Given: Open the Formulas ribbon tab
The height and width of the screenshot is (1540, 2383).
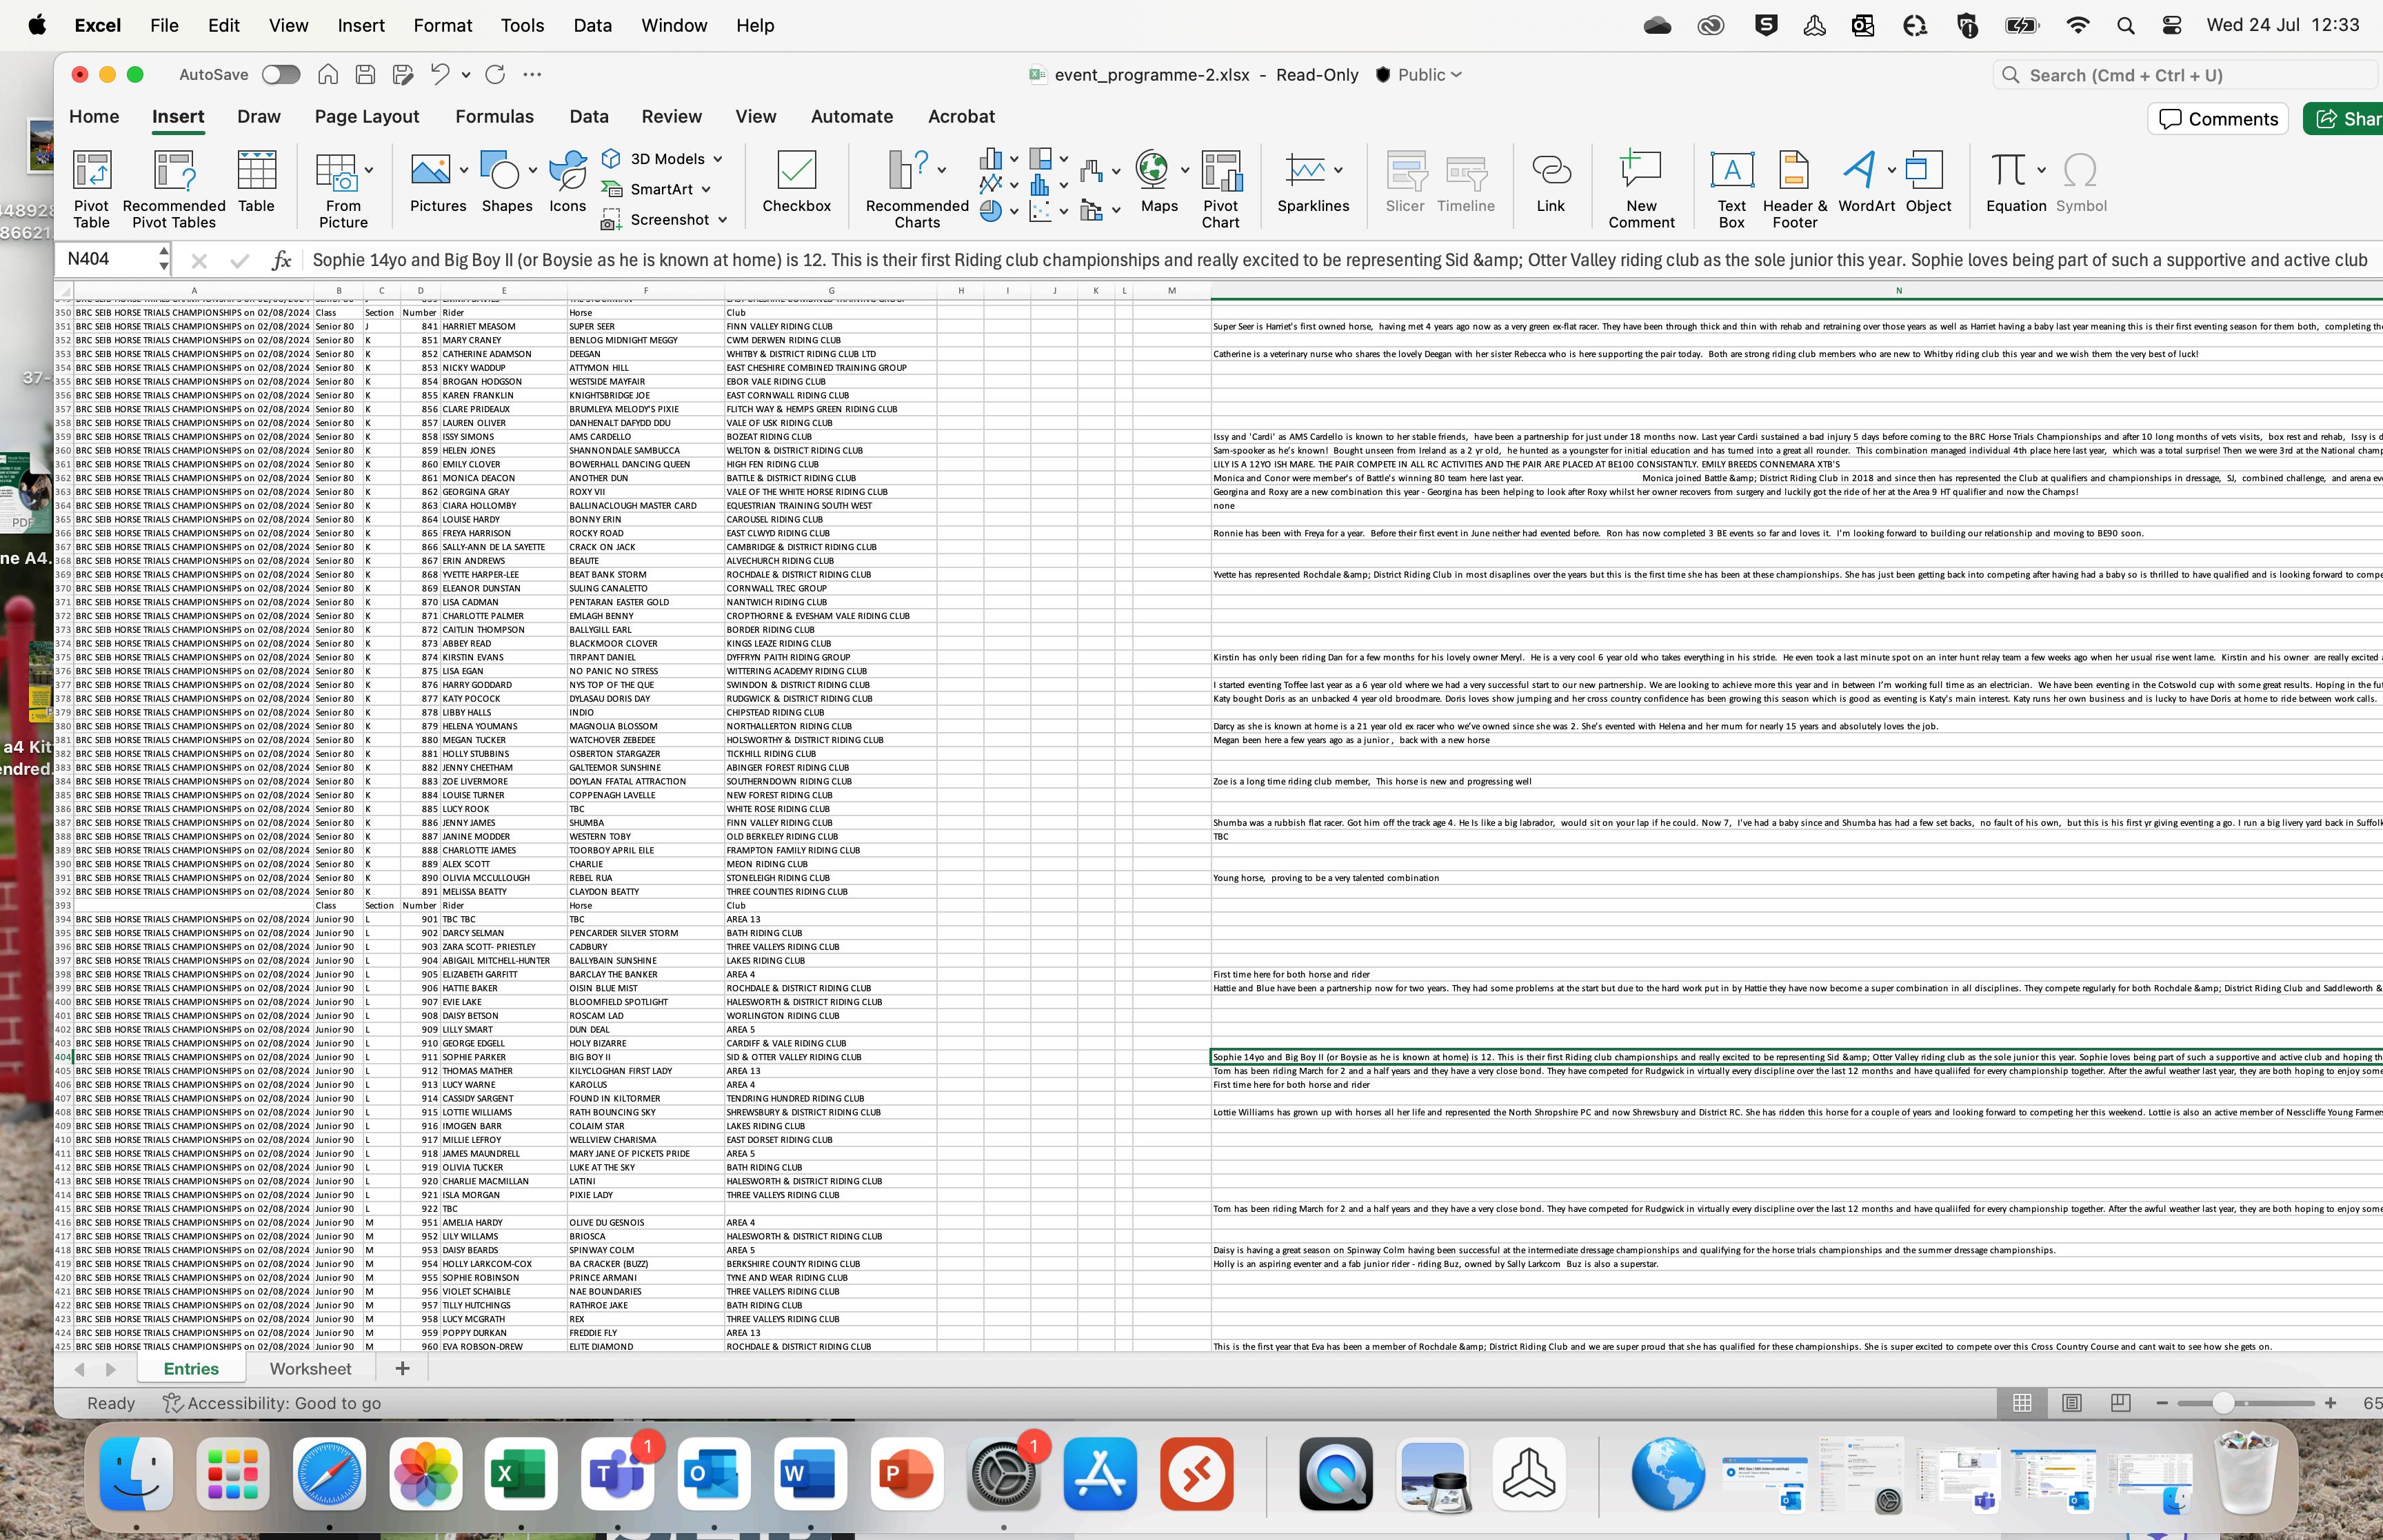Looking at the screenshot, I should click(x=494, y=117).
